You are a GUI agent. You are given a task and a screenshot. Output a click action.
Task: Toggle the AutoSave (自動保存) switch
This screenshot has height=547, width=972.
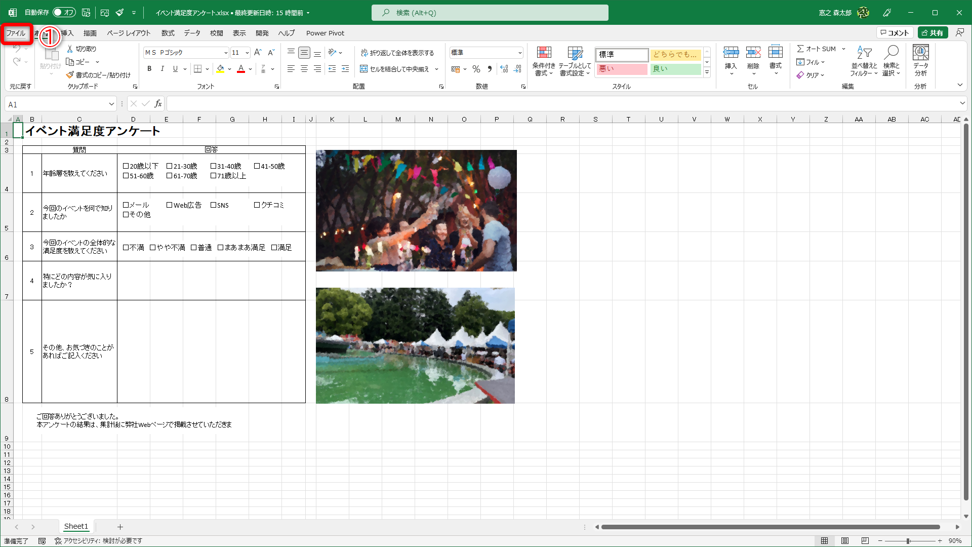[64, 12]
